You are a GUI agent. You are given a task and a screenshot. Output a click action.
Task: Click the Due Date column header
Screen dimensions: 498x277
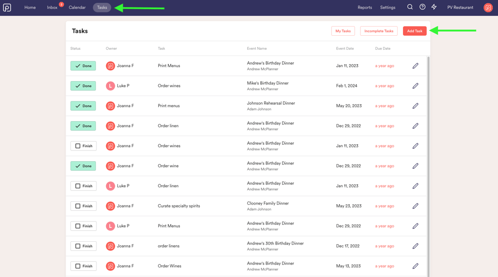[383, 49]
